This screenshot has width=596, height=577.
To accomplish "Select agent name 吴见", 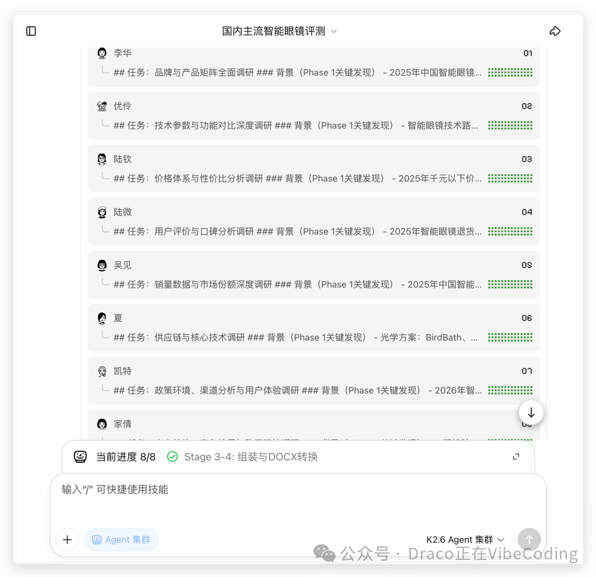I will pyautogui.click(x=123, y=265).
